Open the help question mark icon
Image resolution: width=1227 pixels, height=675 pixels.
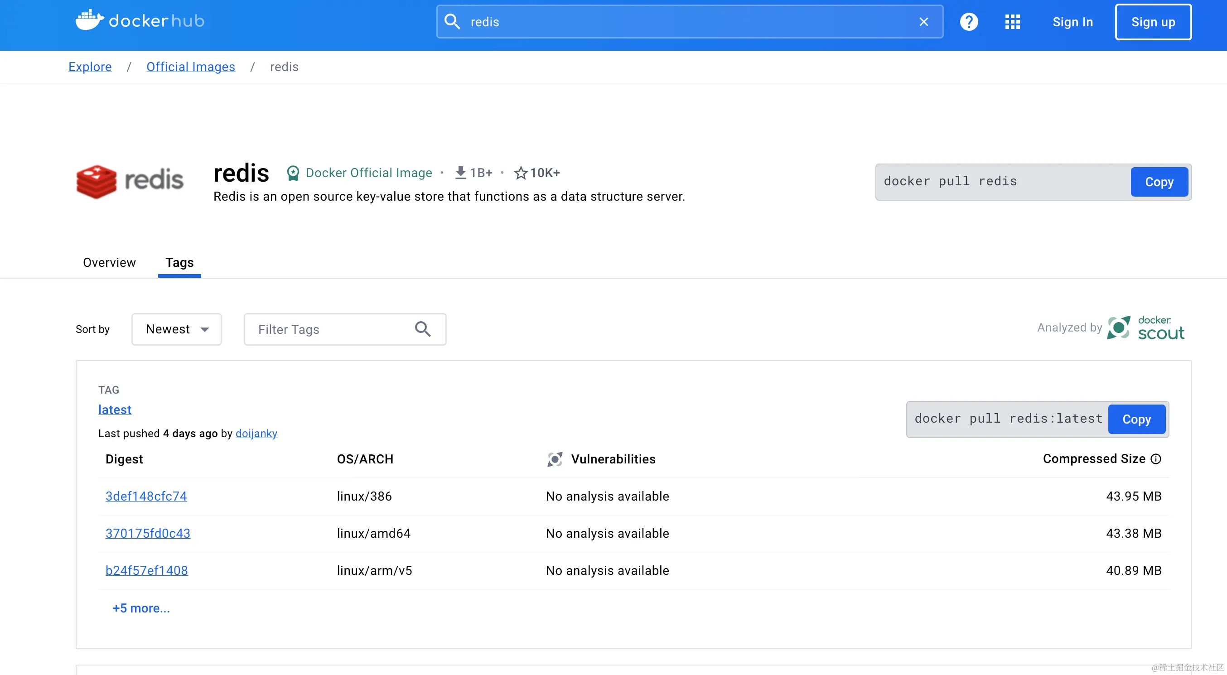(969, 22)
